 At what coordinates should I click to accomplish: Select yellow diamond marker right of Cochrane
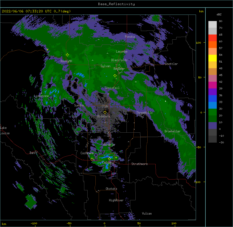pos(92,159)
